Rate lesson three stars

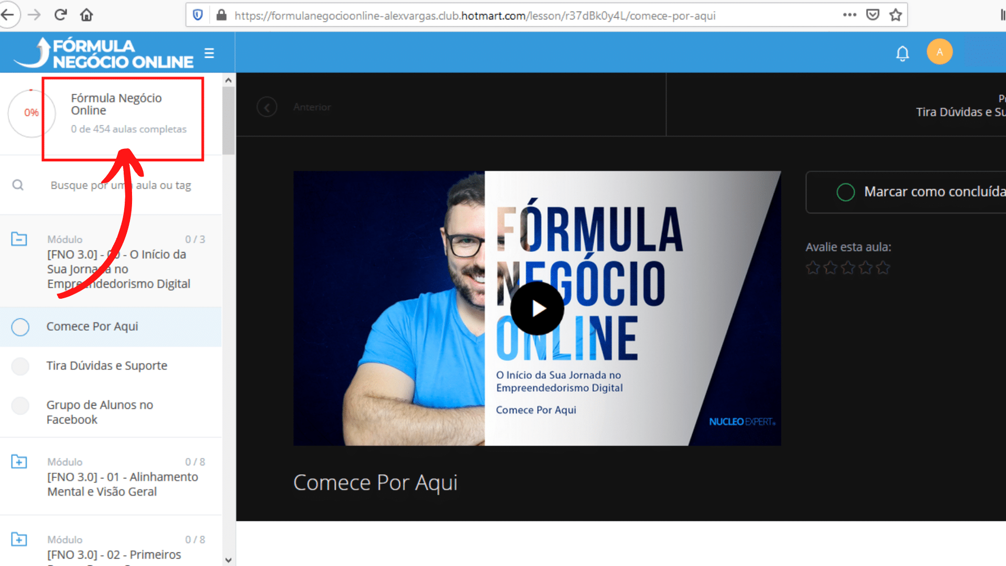848,268
